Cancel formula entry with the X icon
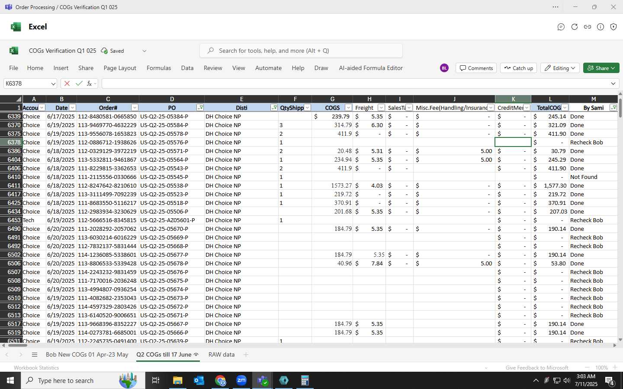Image resolution: width=623 pixels, height=389 pixels. 67,83
